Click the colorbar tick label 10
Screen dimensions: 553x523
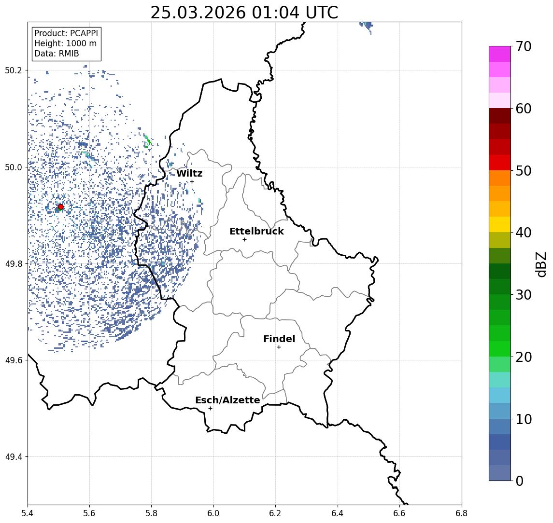[524, 419]
